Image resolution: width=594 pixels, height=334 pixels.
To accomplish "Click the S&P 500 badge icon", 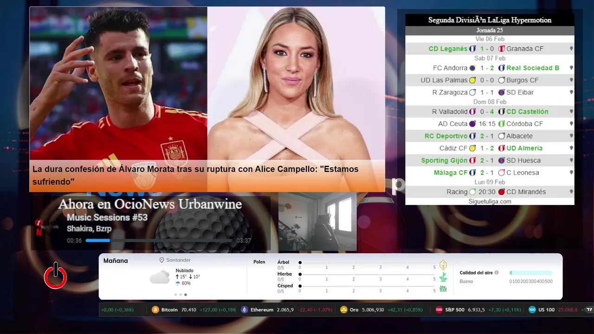I will (x=439, y=310).
